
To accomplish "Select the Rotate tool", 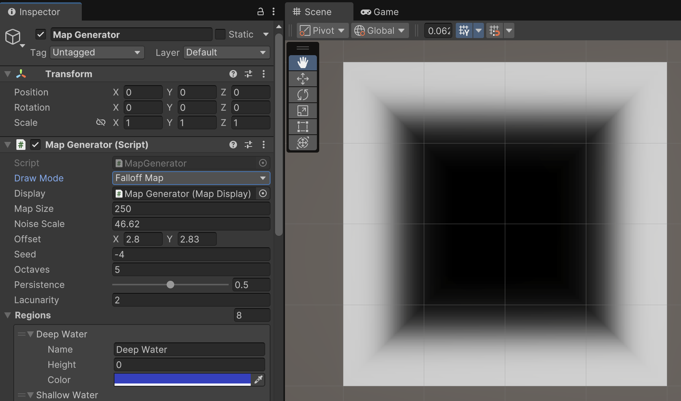I will (x=302, y=95).
